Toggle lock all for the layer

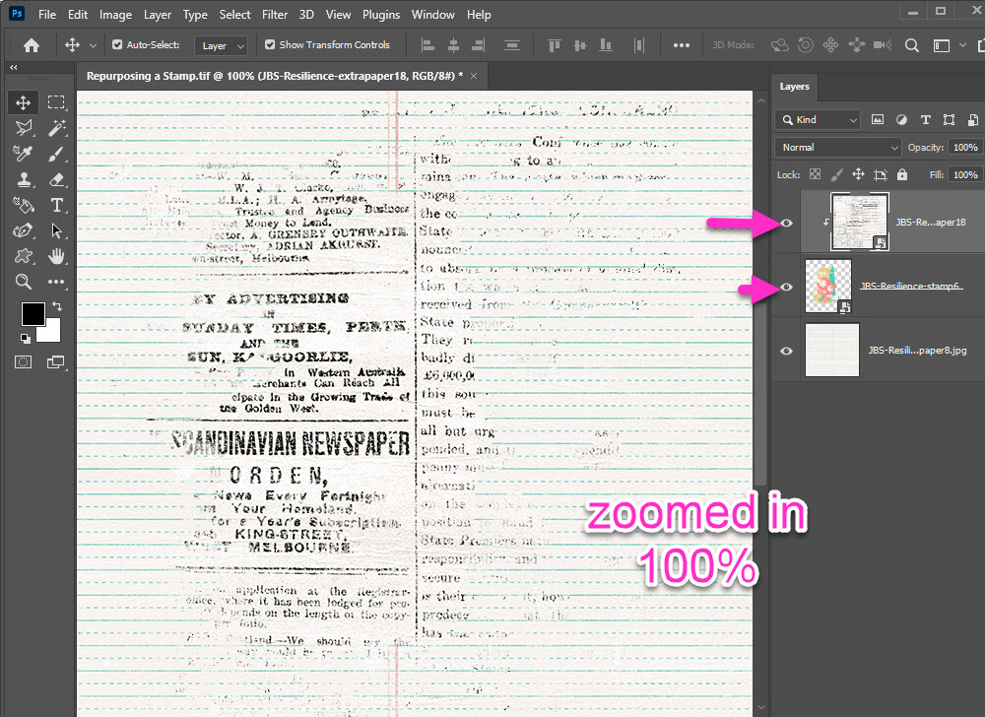tap(902, 174)
